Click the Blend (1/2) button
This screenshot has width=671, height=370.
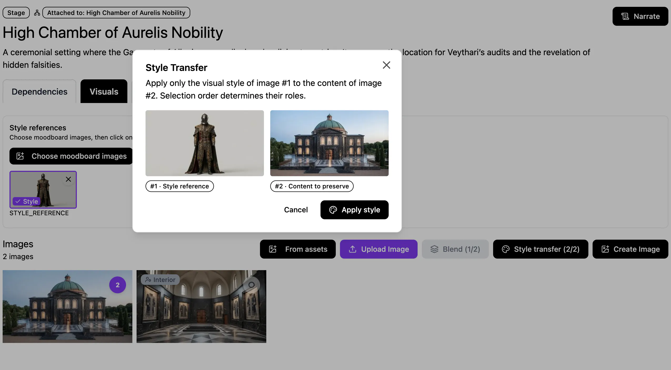click(455, 249)
